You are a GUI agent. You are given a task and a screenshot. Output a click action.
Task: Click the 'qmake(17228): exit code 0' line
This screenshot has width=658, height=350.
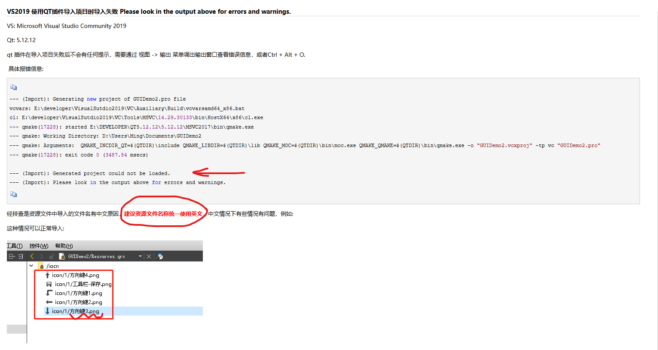pos(79,155)
